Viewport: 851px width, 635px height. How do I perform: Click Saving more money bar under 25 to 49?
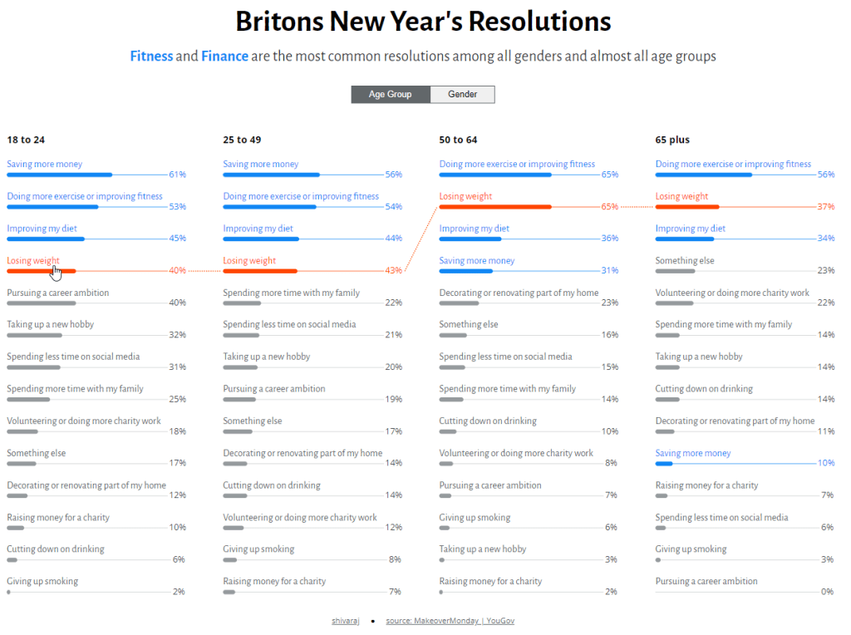point(271,175)
